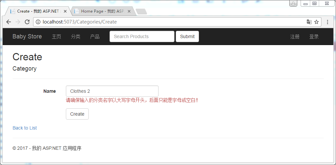Screen dimensions: 336x165
Task: Minimize the browser window
Action: (305, 3)
